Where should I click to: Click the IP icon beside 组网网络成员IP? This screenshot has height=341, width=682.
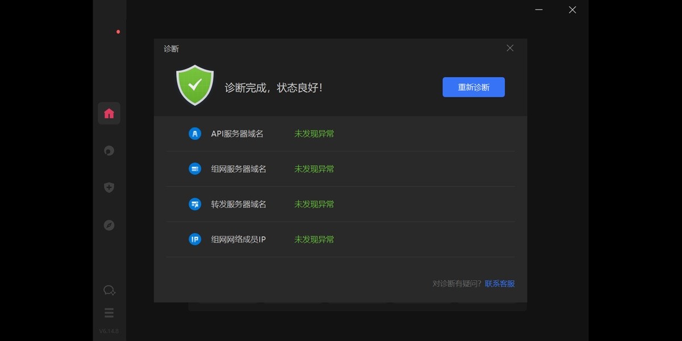tap(195, 239)
